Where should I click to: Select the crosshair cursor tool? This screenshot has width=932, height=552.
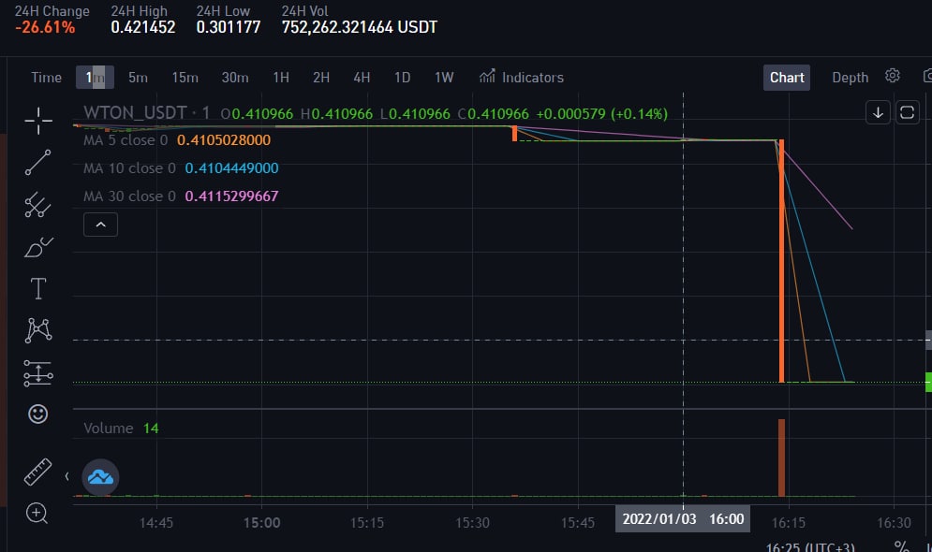pyautogui.click(x=38, y=121)
